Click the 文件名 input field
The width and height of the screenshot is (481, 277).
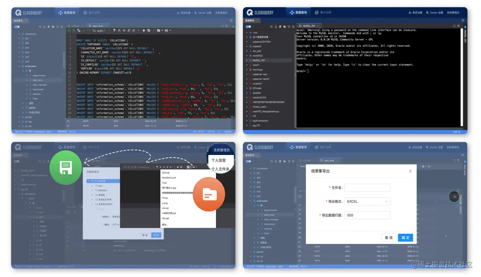pos(367,188)
